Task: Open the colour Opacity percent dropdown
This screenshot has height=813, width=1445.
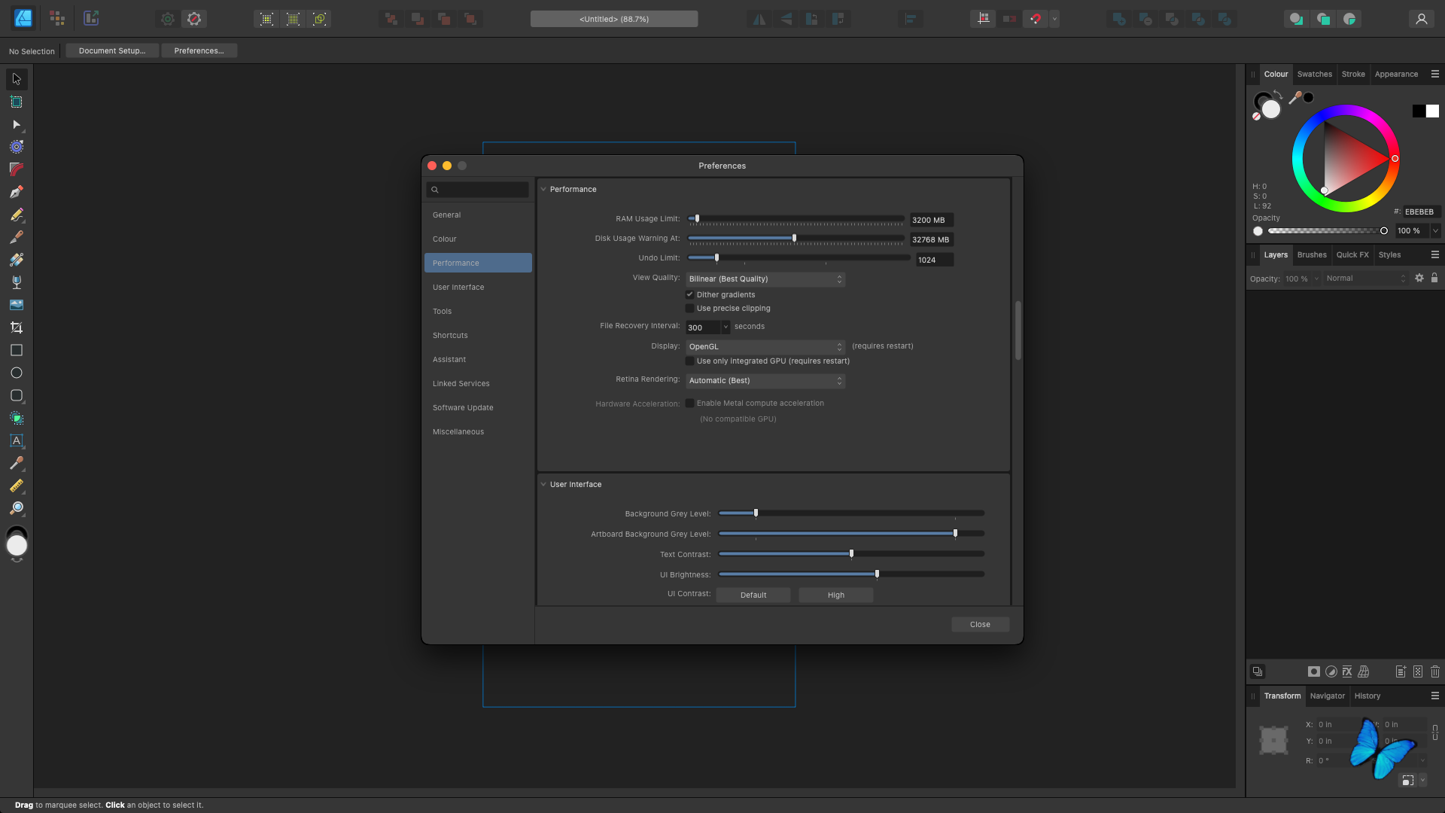Action: [x=1435, y=231]
